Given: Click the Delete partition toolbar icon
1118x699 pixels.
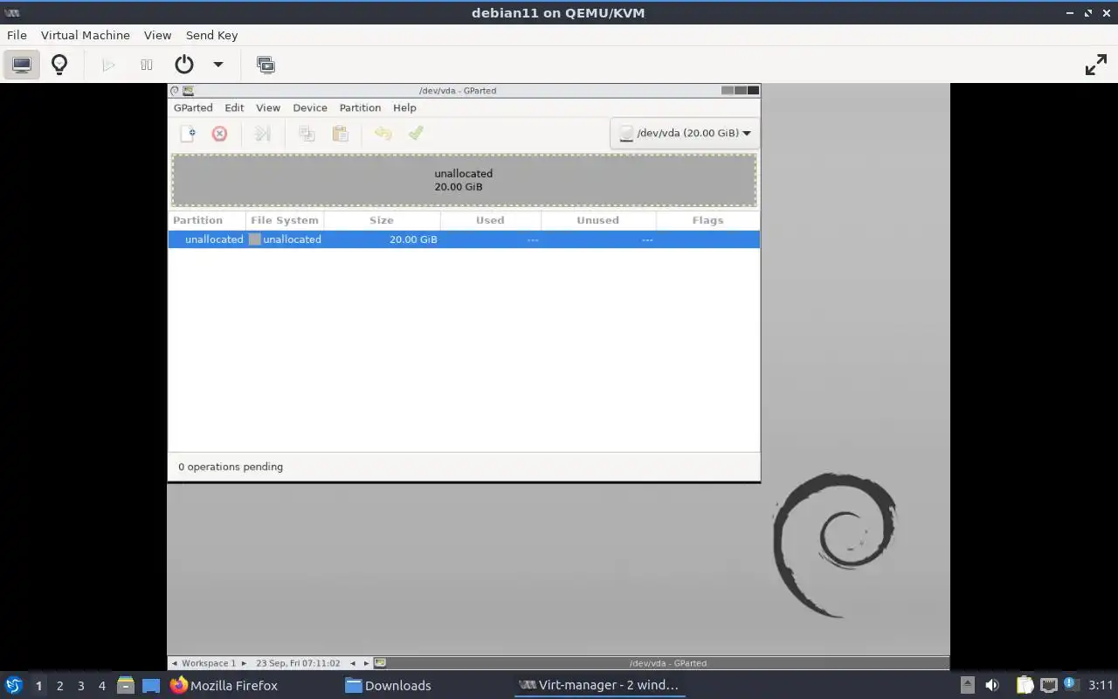Looking at the screenshot, I should click(219, 133).
